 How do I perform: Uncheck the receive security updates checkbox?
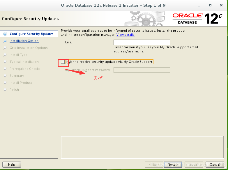(x=63, y=62)
